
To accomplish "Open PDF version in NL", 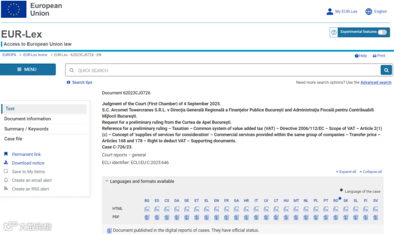I will coord(306,217).
